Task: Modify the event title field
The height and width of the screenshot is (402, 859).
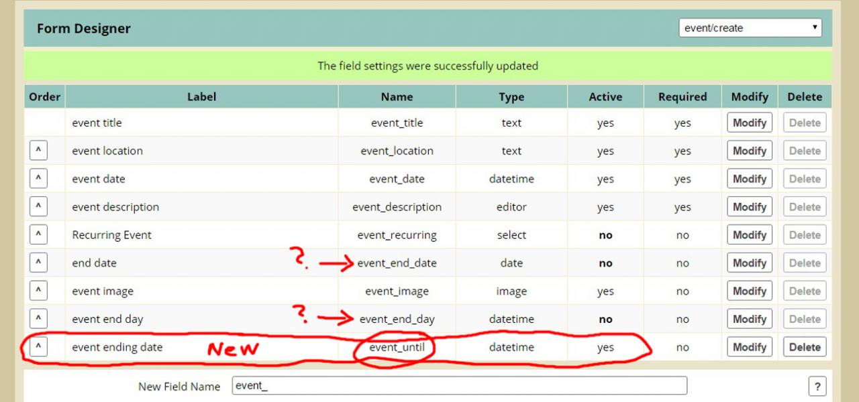Action: 750,123
